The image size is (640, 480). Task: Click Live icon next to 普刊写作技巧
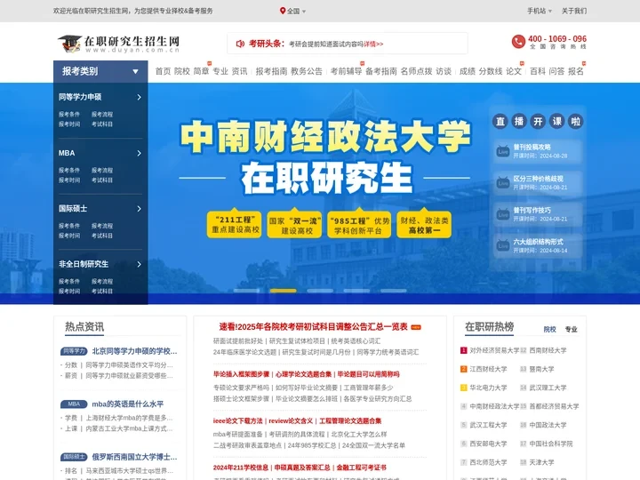click(503, 214)
